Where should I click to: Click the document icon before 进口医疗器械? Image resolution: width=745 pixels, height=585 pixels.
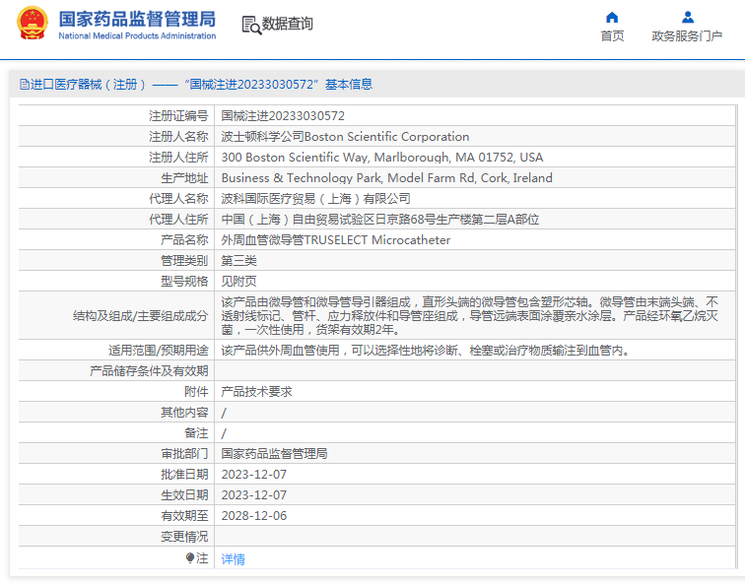point(25,85)
